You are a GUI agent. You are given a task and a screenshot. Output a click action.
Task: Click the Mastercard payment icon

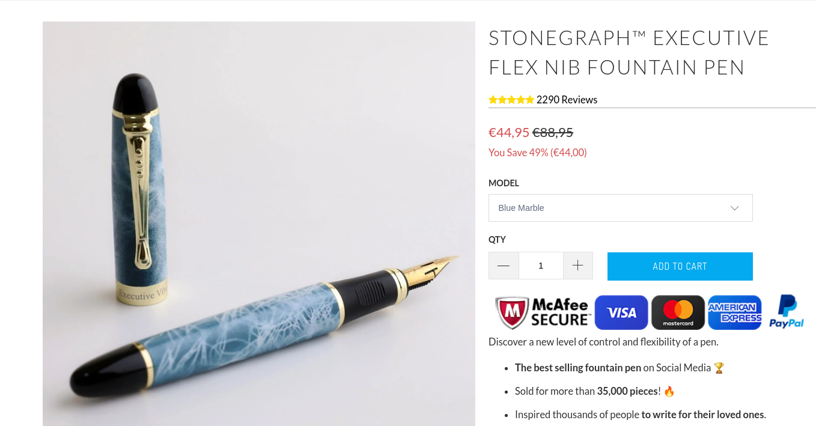678,312
